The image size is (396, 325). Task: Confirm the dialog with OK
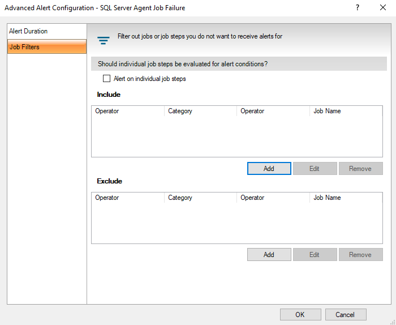click(x=300, y=315)
